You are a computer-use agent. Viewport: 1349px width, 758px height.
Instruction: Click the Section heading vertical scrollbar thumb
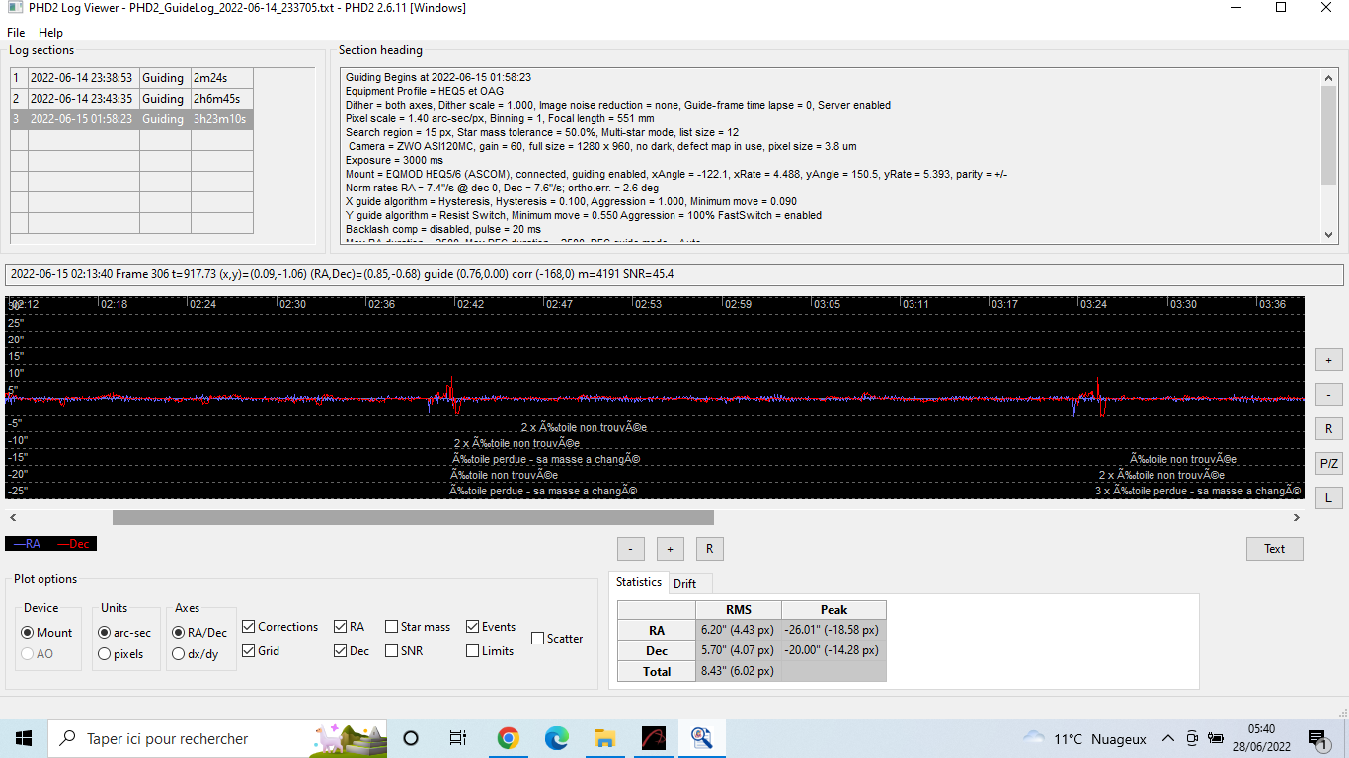point(1329,134)
